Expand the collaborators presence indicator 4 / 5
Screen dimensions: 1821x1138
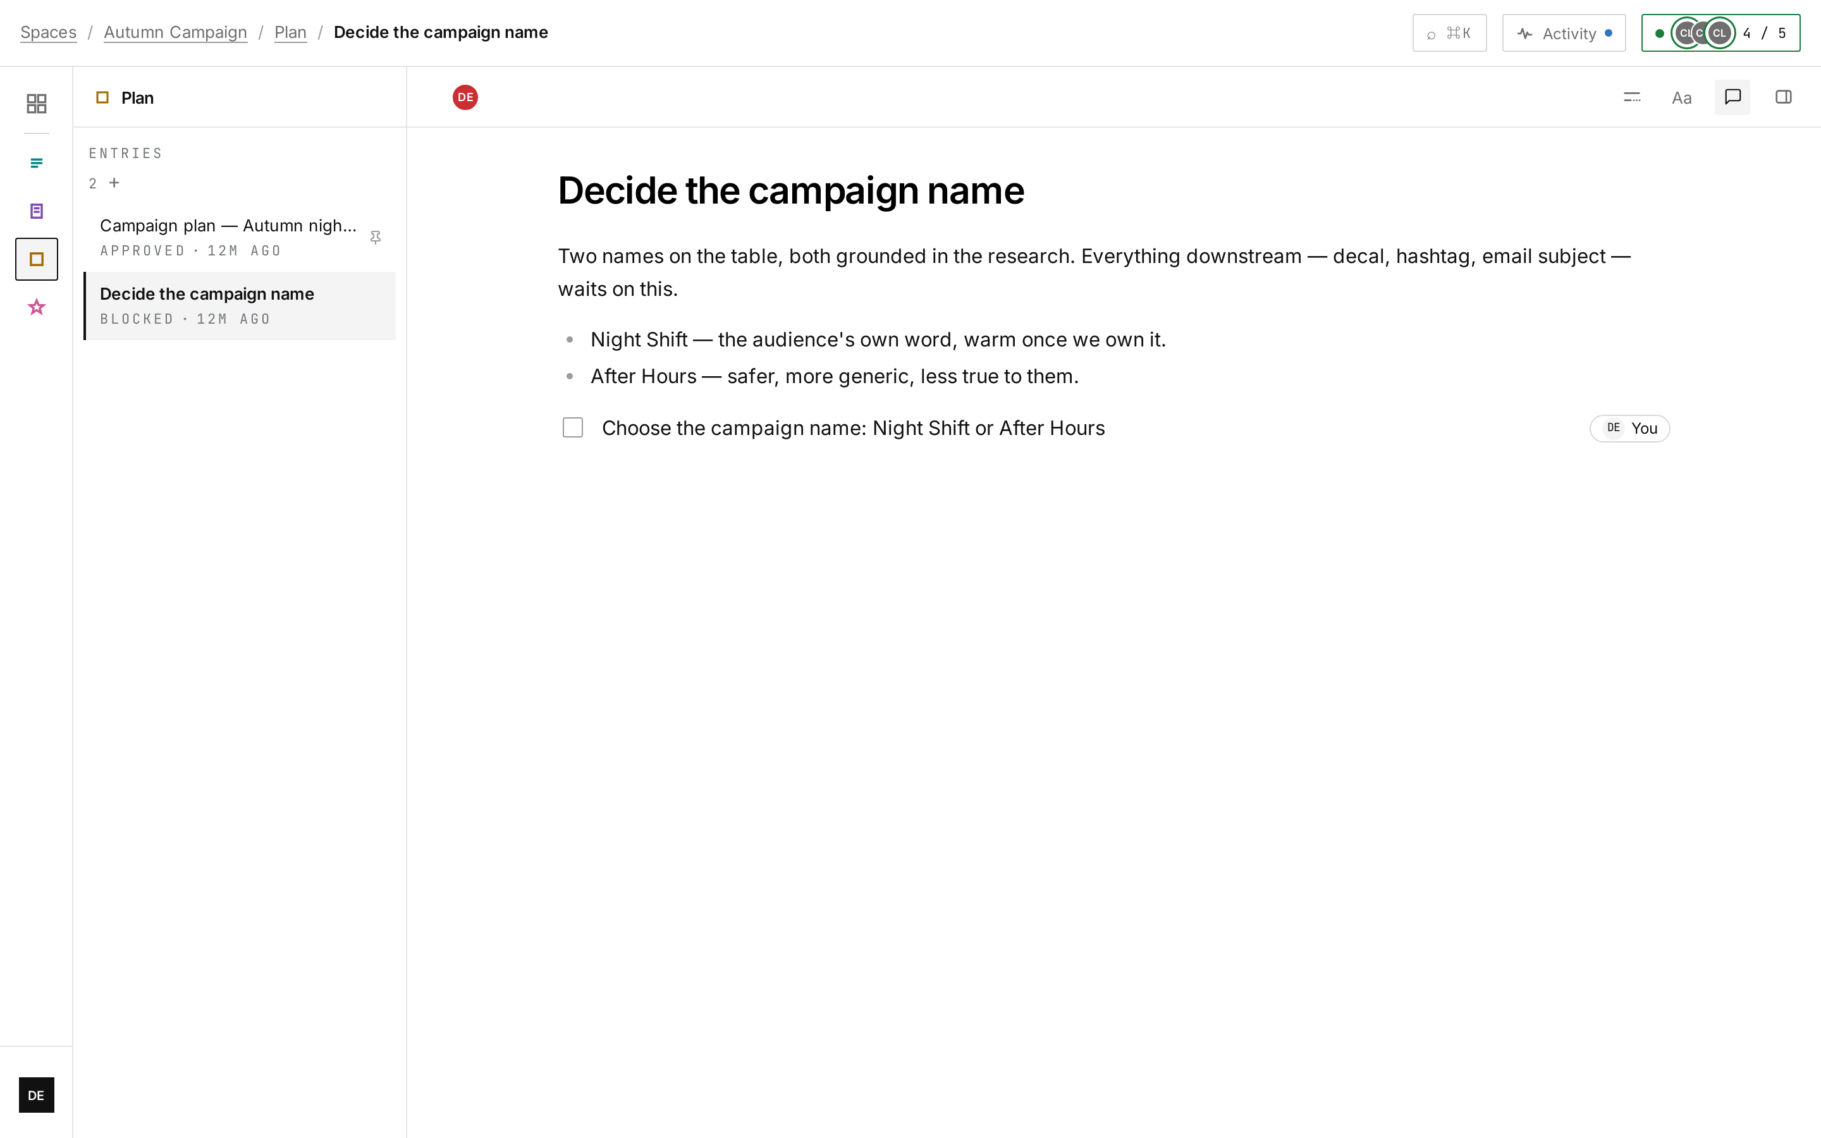click(x=1720, y=33)
